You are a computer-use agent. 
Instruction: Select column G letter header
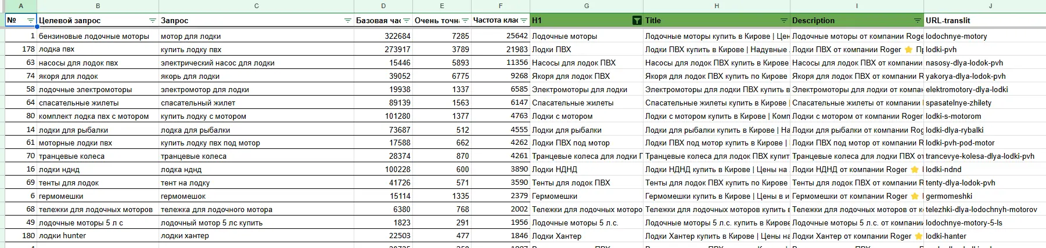tap(586, 6)
